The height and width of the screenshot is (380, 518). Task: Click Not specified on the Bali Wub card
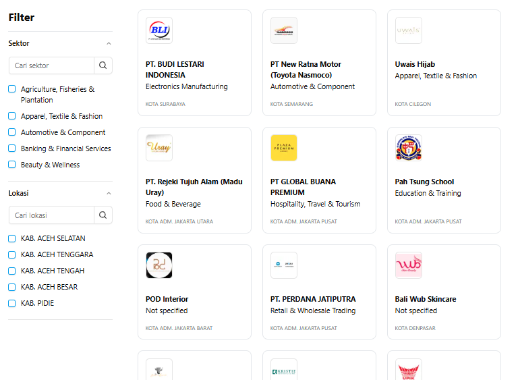click(x=416, y=310)
